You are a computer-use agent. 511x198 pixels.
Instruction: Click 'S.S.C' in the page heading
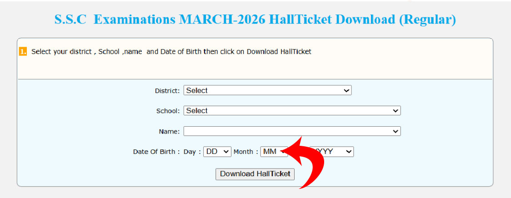[x=70, y=20]
